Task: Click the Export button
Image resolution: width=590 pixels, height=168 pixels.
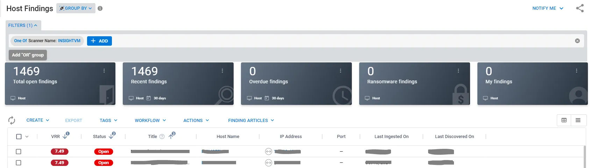Action: pos(73,121)
